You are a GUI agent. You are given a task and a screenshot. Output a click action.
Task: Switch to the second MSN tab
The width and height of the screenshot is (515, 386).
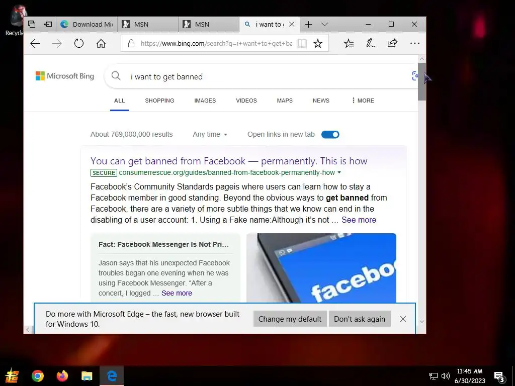click(x=209, y=24)
